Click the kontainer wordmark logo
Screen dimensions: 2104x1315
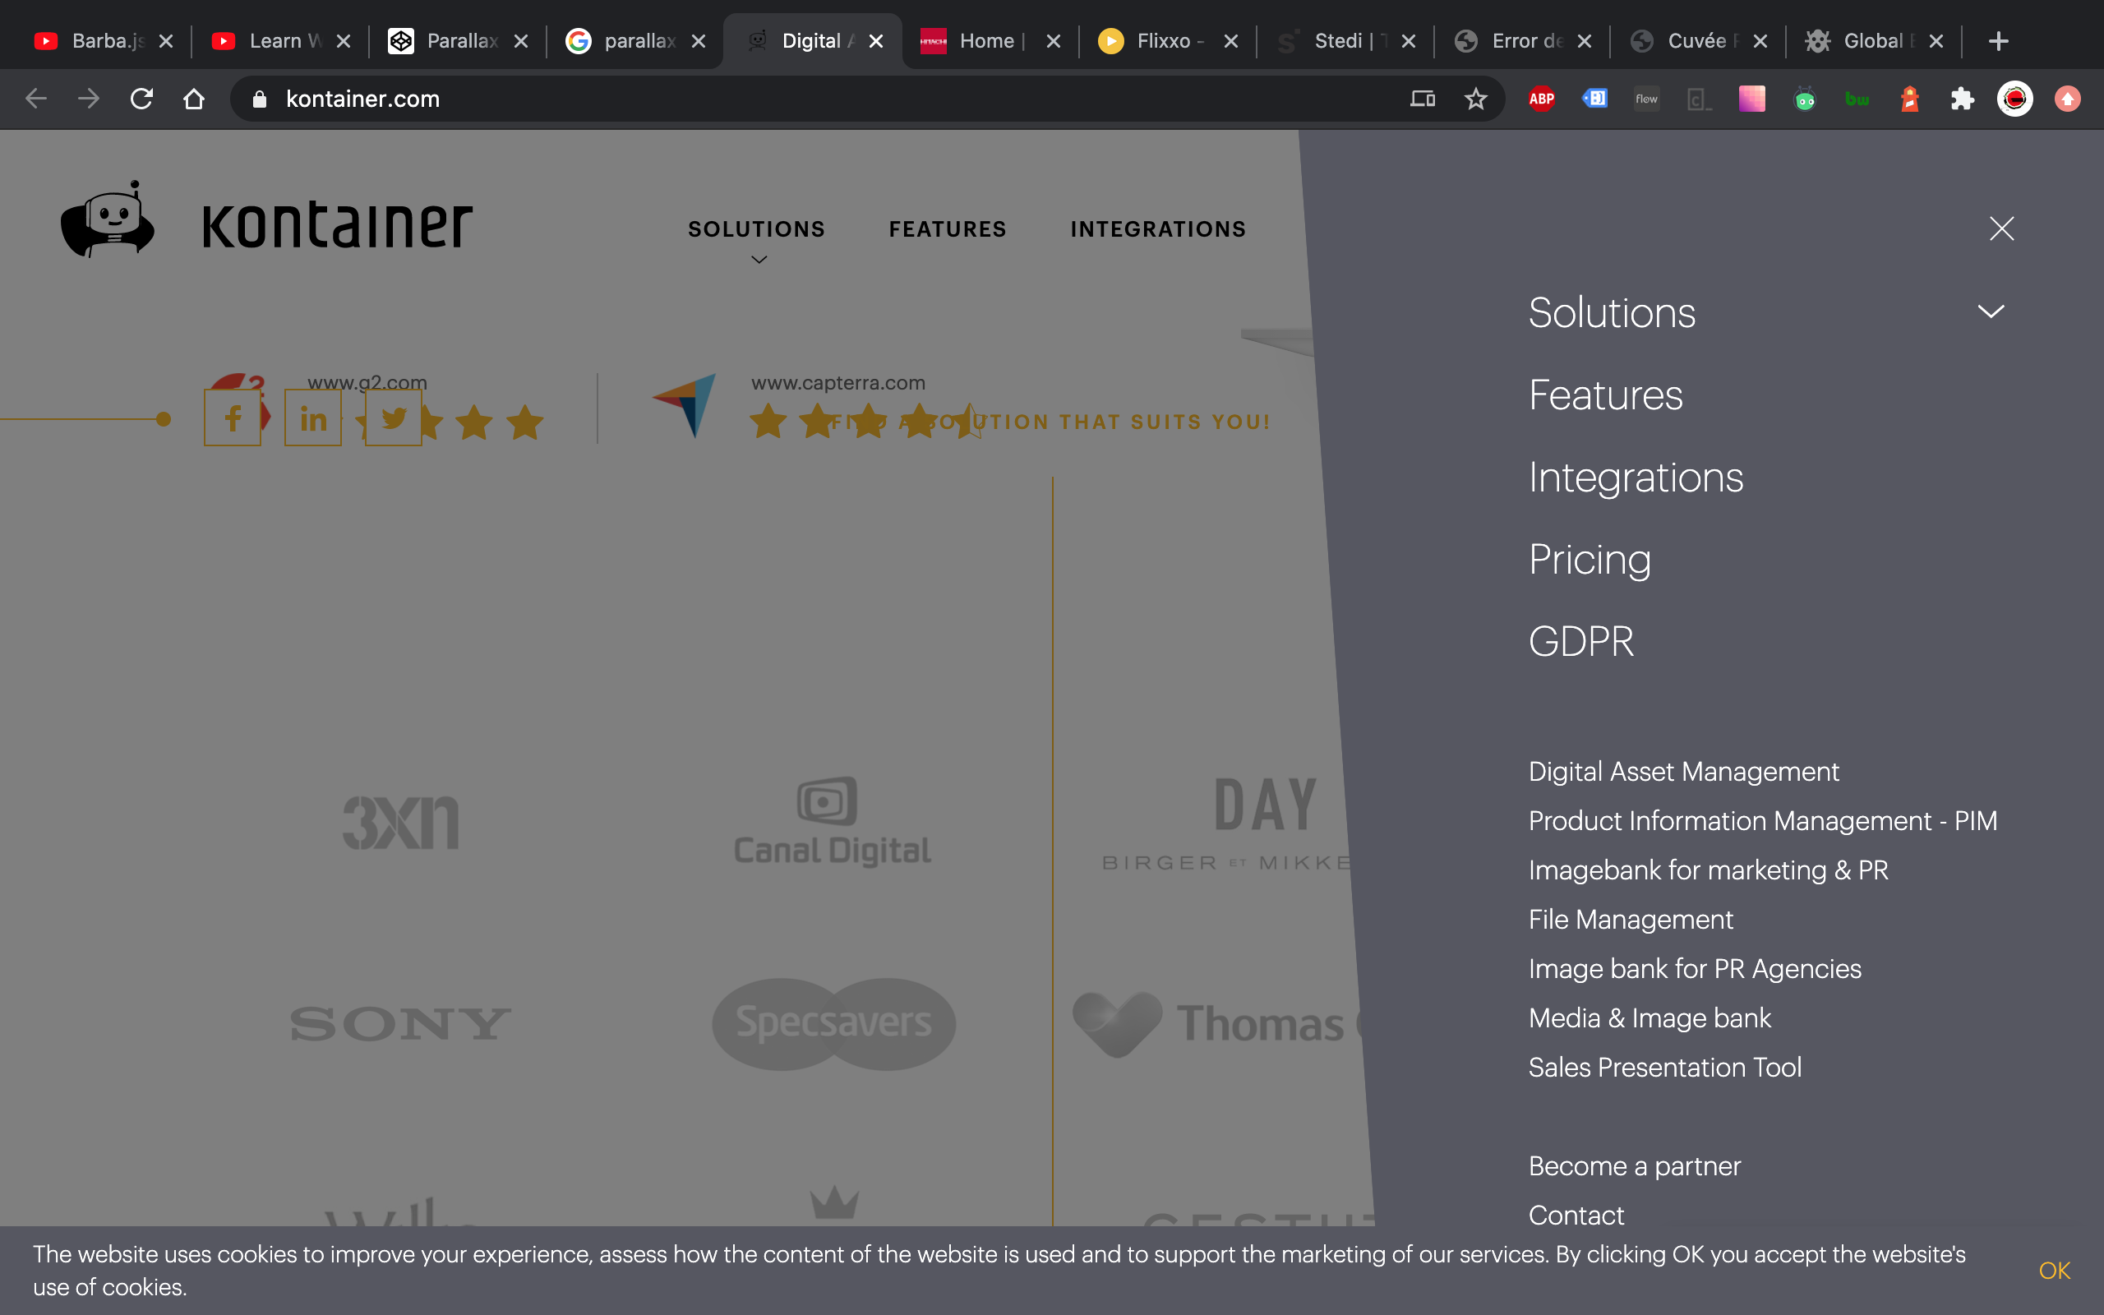tap(337, 225)
